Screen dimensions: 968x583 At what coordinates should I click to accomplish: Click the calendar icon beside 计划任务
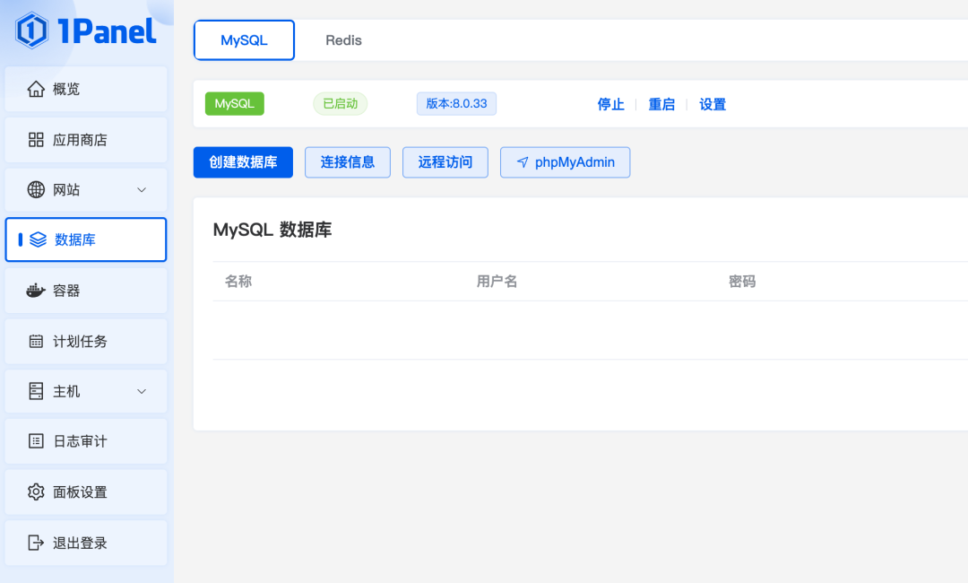(36, 341)
